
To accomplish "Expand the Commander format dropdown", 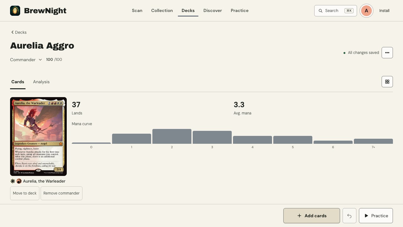I will (26, 60).
